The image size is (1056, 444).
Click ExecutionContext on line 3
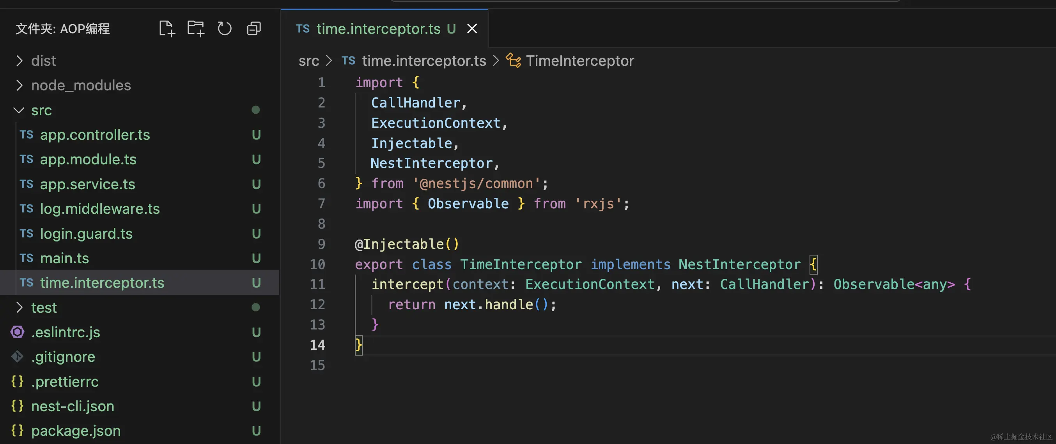click(436, 123)
